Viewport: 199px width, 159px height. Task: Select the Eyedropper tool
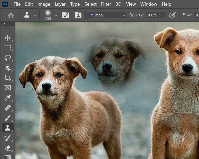click(x=8, y=98)
